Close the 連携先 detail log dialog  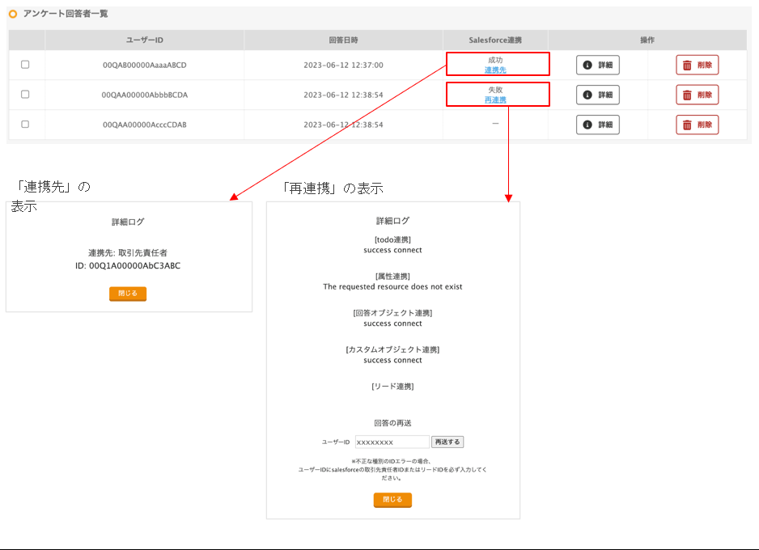pyautogui.click(x=128, y=294)
